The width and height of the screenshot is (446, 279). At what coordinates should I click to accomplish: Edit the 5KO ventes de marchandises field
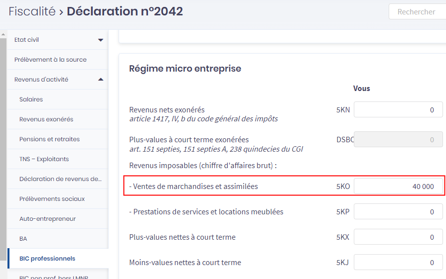click(x=398, y=186)
